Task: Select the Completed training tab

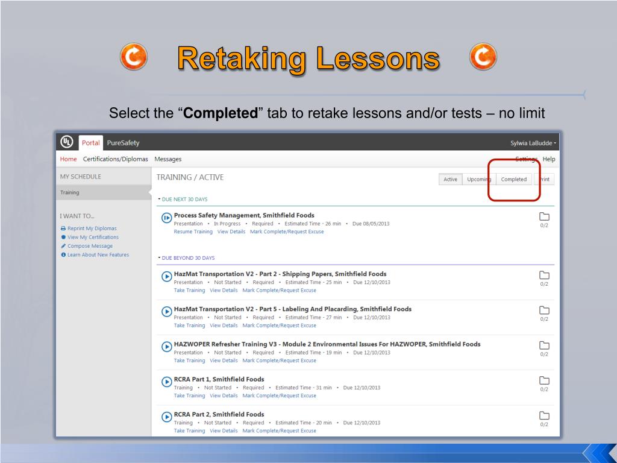Action: [x=514, y=179]
